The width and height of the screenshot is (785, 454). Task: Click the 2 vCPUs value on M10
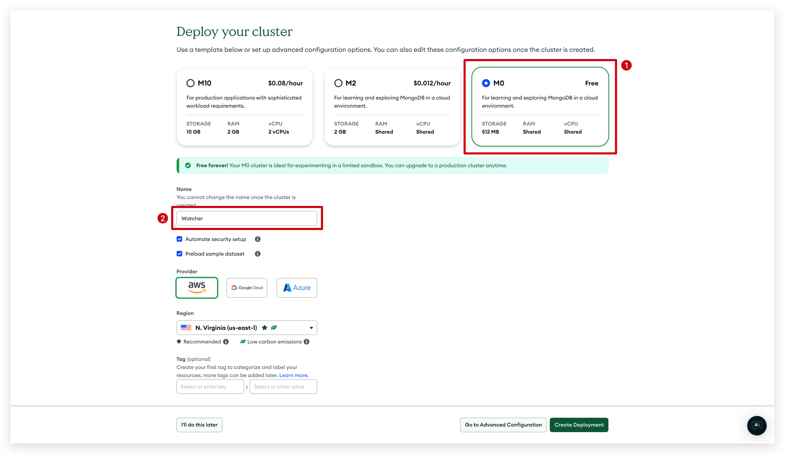278,132
